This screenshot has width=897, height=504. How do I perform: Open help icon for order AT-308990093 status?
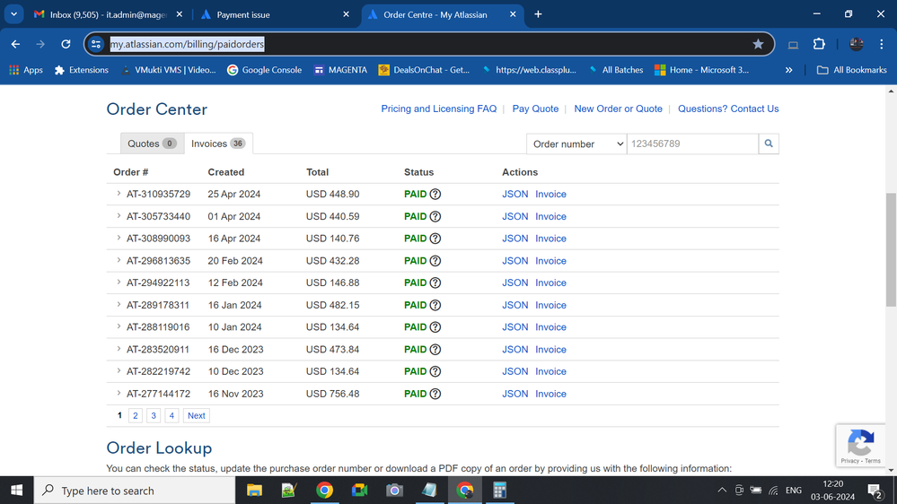click(435, 239)
